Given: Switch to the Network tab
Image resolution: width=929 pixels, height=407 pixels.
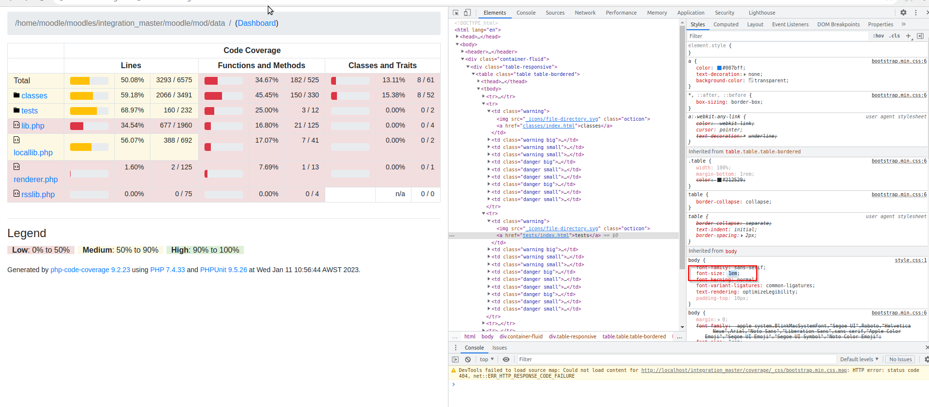Looking at the screenshot, I should 585,13.
